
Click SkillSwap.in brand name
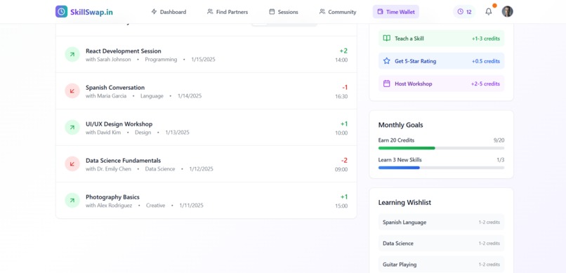point(91,12)
